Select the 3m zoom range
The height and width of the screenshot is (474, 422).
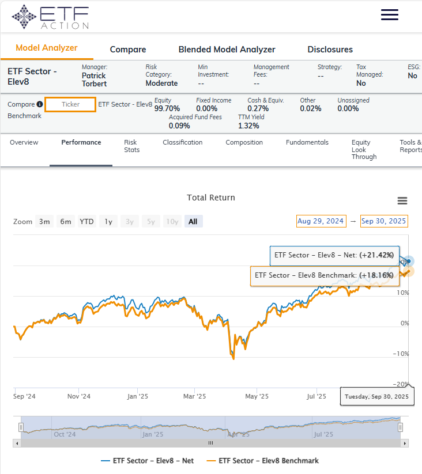point(44,222)
